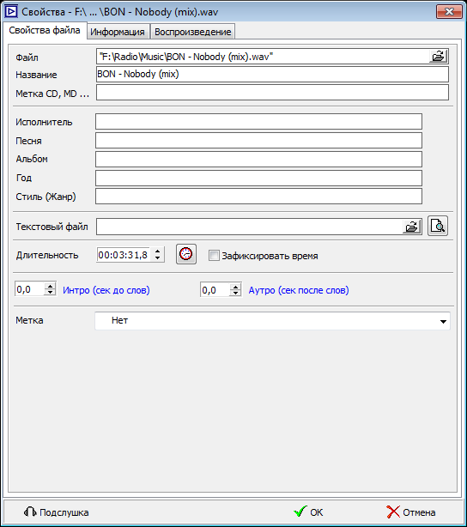
Task: Click the app icon in title bar
Action: pos(11,12)
